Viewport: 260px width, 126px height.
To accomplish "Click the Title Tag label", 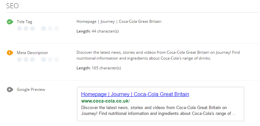I will tap(24, 22).
